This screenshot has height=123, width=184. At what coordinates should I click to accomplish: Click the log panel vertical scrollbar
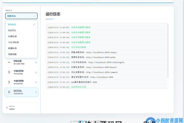tap(168, 51)
